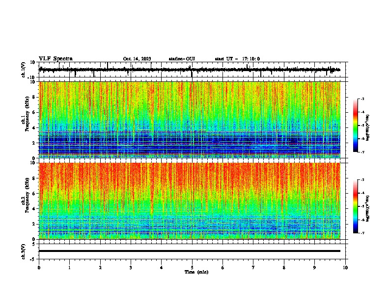
Task: Click the '-7' value on ch.2 colorbar
Action: pos(362,233)
